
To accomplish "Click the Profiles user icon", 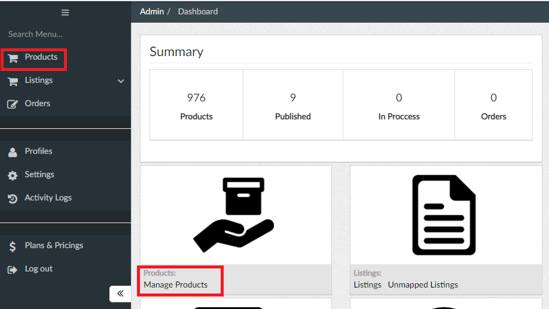I will 13,152.
